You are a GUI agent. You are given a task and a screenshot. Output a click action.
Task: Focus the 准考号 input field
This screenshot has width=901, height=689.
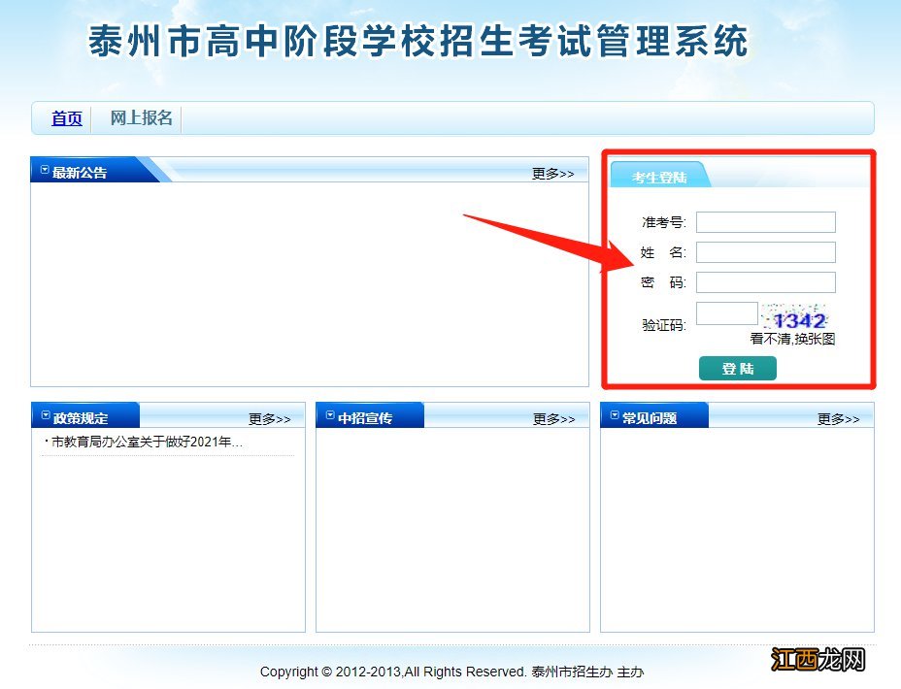pyautogui.click(x=765, y=222)
